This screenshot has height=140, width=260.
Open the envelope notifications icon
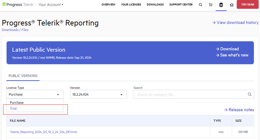(232, 5)
